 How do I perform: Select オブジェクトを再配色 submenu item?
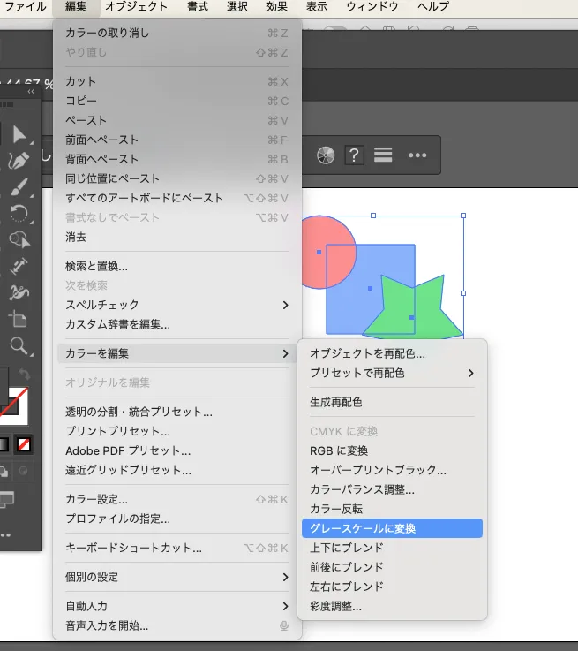(392, 353)
